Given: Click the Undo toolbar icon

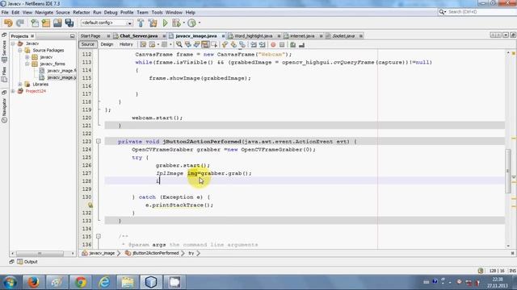Looking at the screenshot, I should (8, 23).
